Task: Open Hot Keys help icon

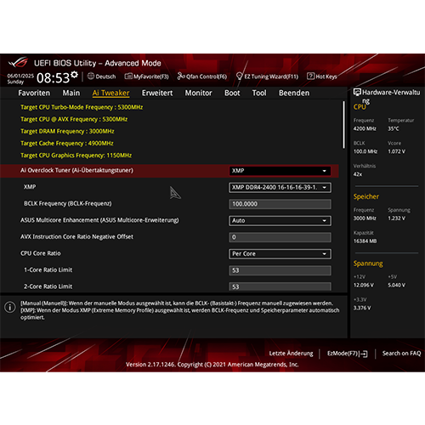Action: coord(310,76)
